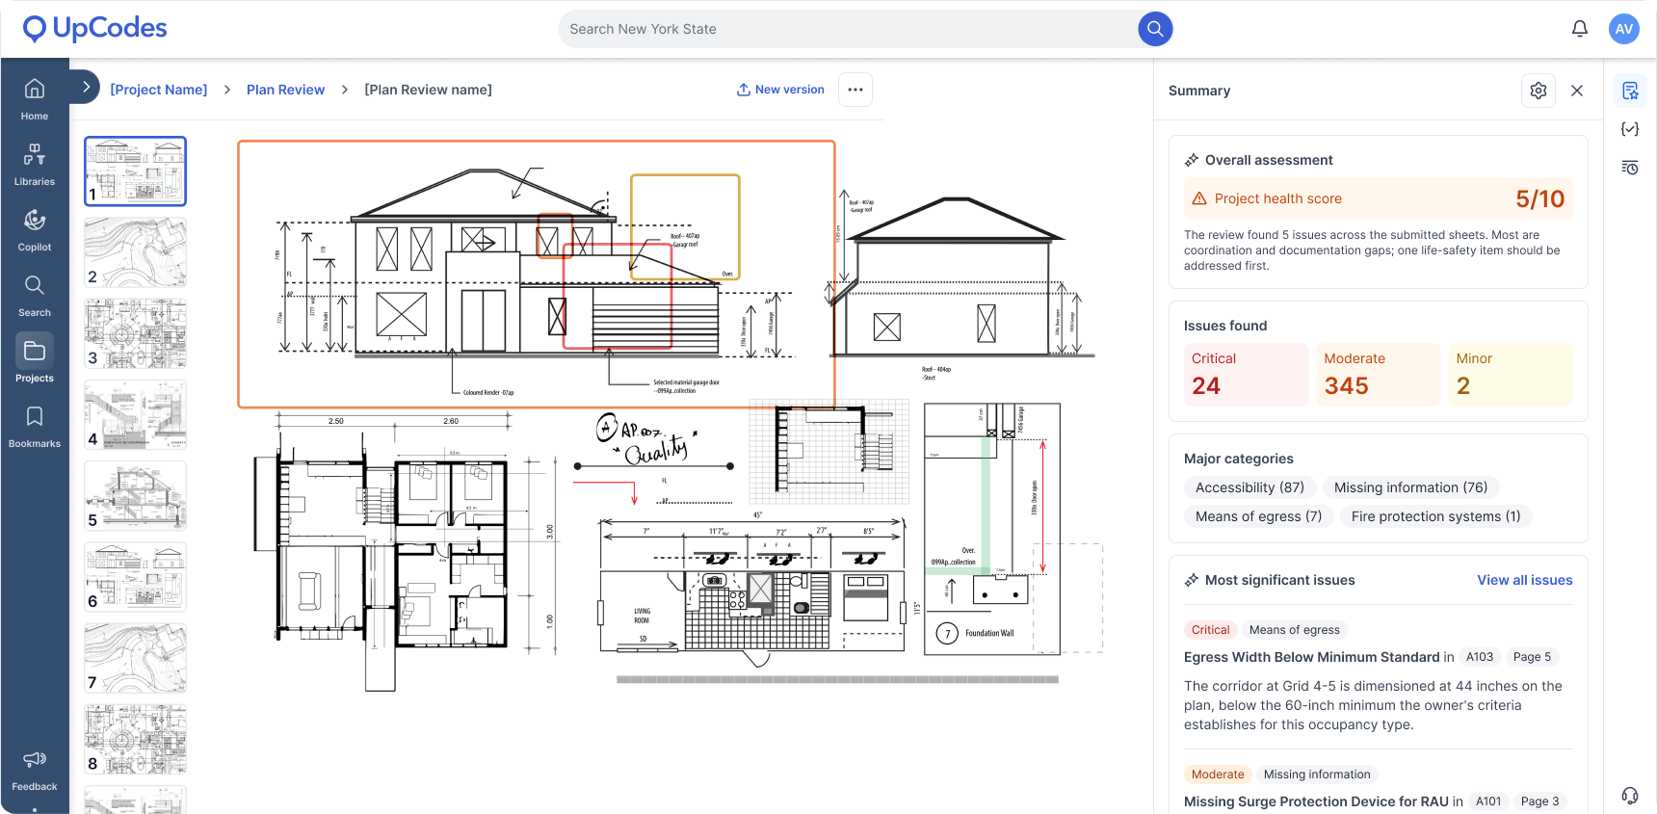1657x814 pixels.
Task: Jump to page 6 thumbnail
Action: [x=136, y=577]
